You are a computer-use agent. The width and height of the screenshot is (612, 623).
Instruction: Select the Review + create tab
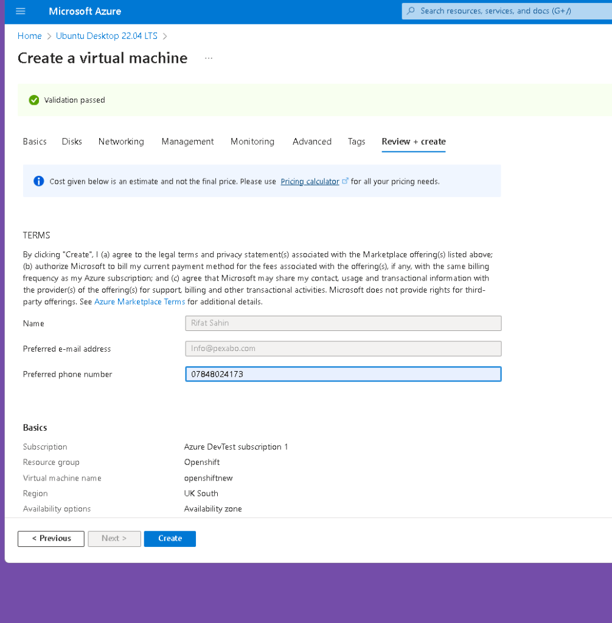(x=414, y=141)
